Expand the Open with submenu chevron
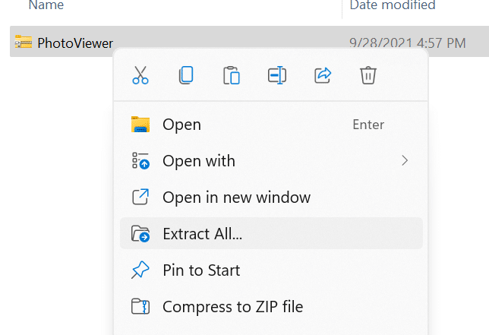This screenshot has height=335, width=489. coord(405,160)
